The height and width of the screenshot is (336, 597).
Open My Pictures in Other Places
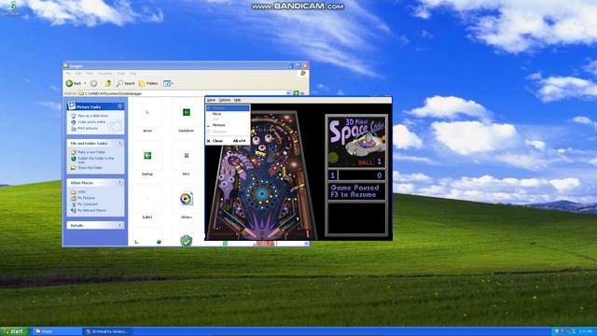[x=83, y=198]
